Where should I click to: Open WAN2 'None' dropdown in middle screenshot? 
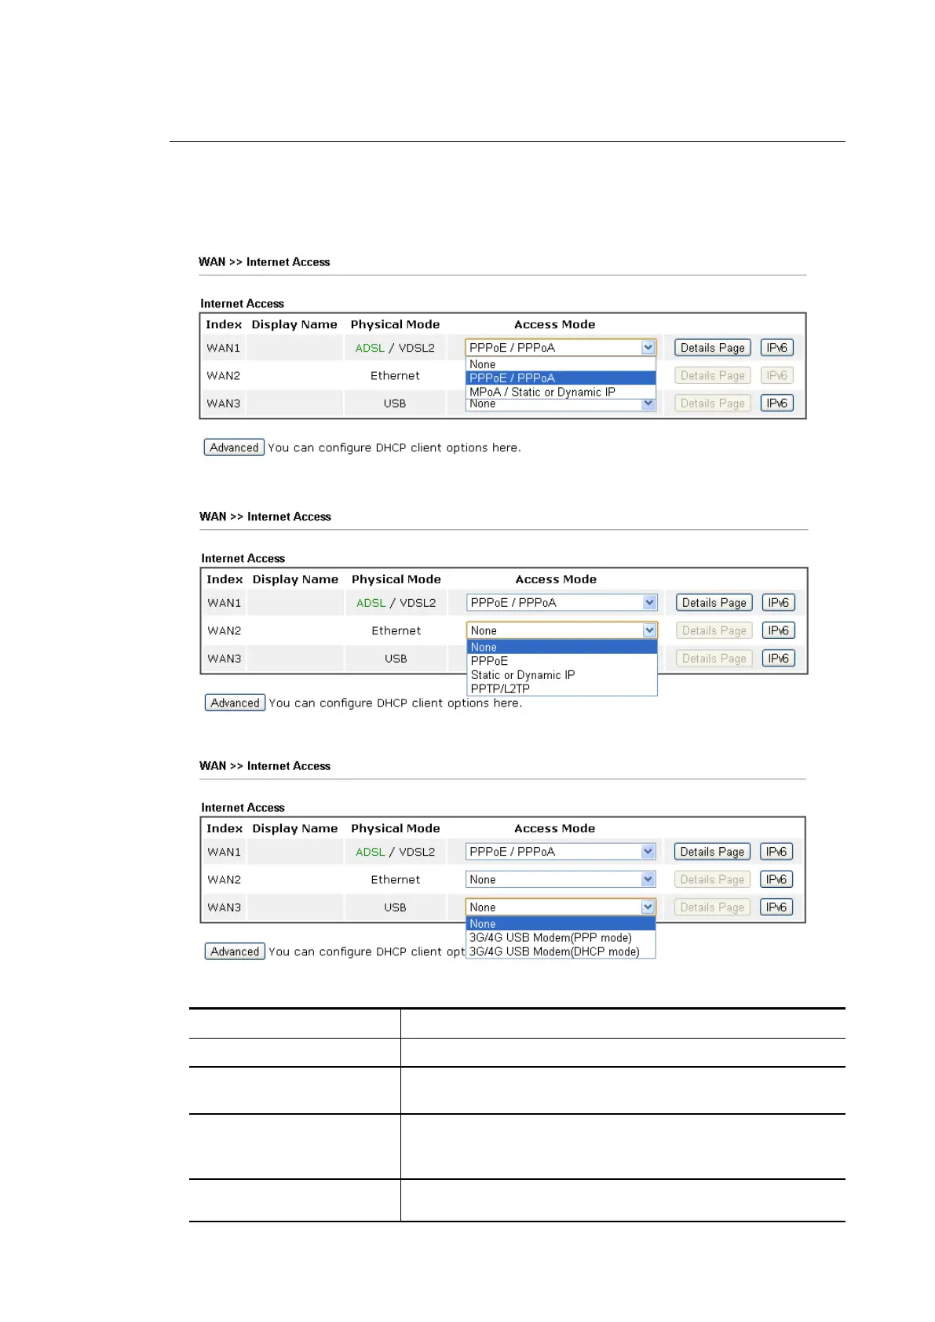coord(562,630)
